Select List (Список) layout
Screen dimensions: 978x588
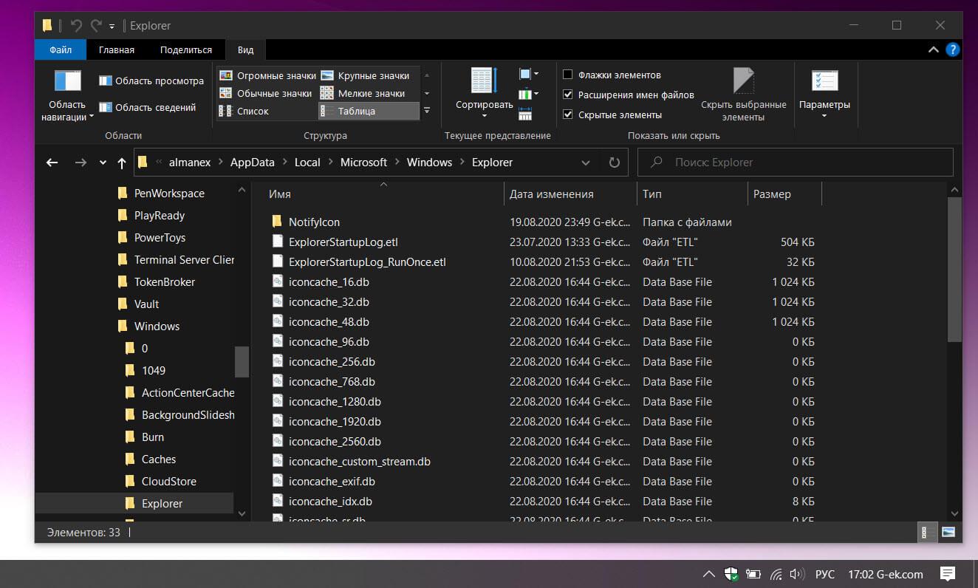click(244, 111)
